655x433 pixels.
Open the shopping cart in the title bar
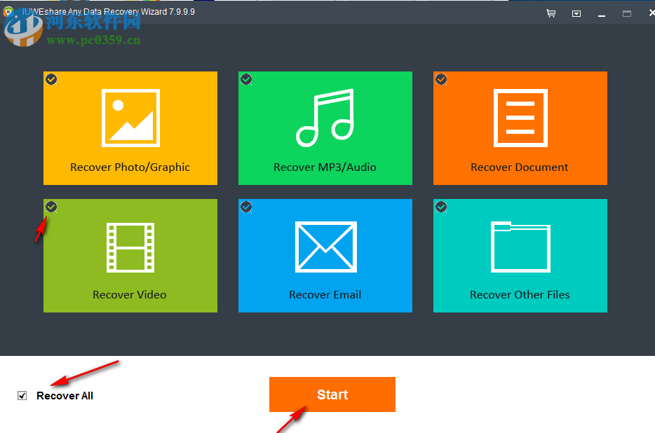coord(551,13)
